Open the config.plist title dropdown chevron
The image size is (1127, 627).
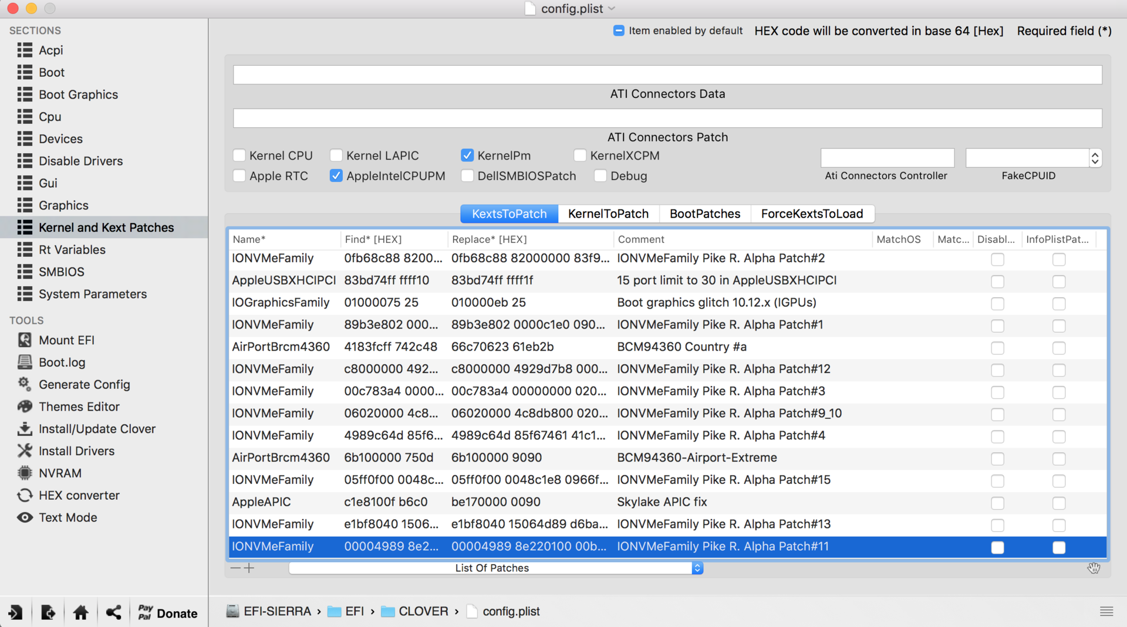(612, 8)
